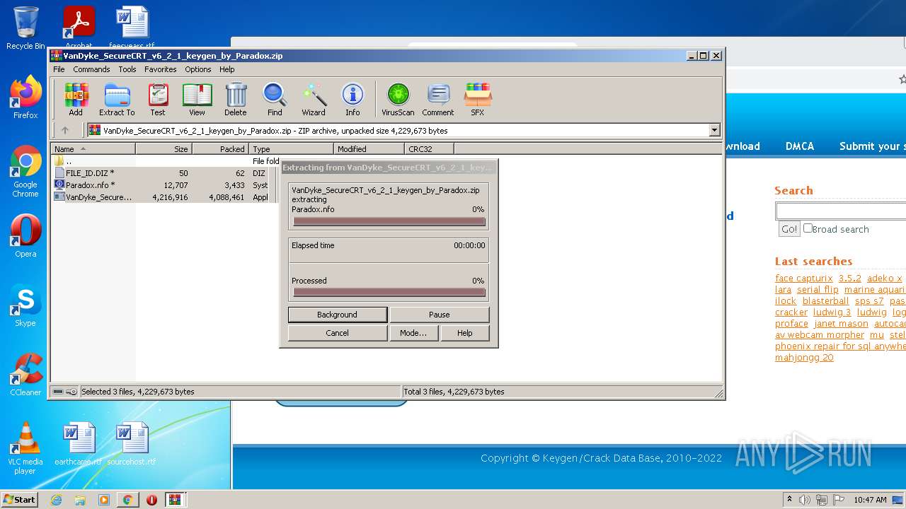906x509 pixels.
Task: Open the File menu
Action: point(59,69)
